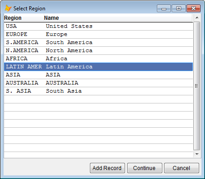Click Continue to confirm the region

point(144,168)
